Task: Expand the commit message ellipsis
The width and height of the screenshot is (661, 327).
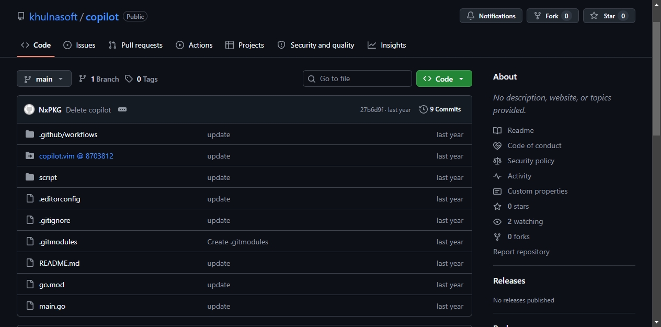Action: click(122, 110)
